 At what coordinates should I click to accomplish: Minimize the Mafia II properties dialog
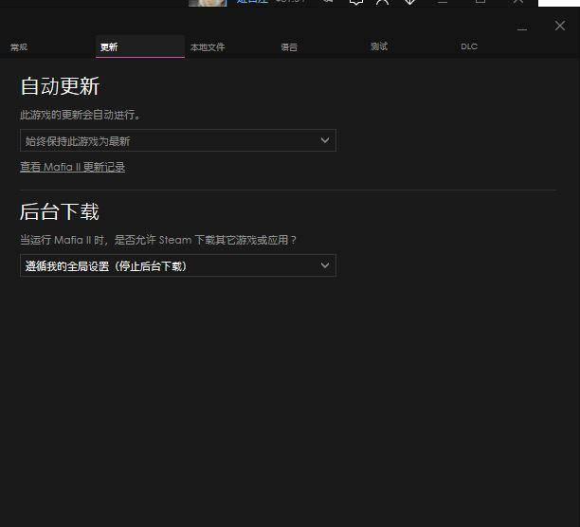[x=522, y=28]
